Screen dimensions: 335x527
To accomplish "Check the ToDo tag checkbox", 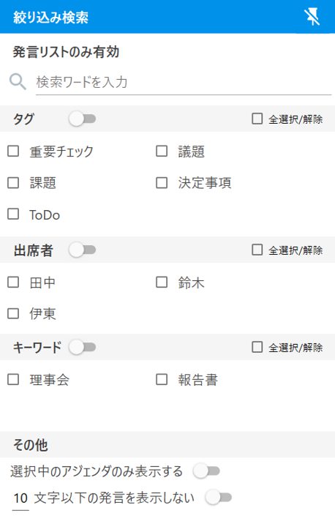I will point(13,214).
